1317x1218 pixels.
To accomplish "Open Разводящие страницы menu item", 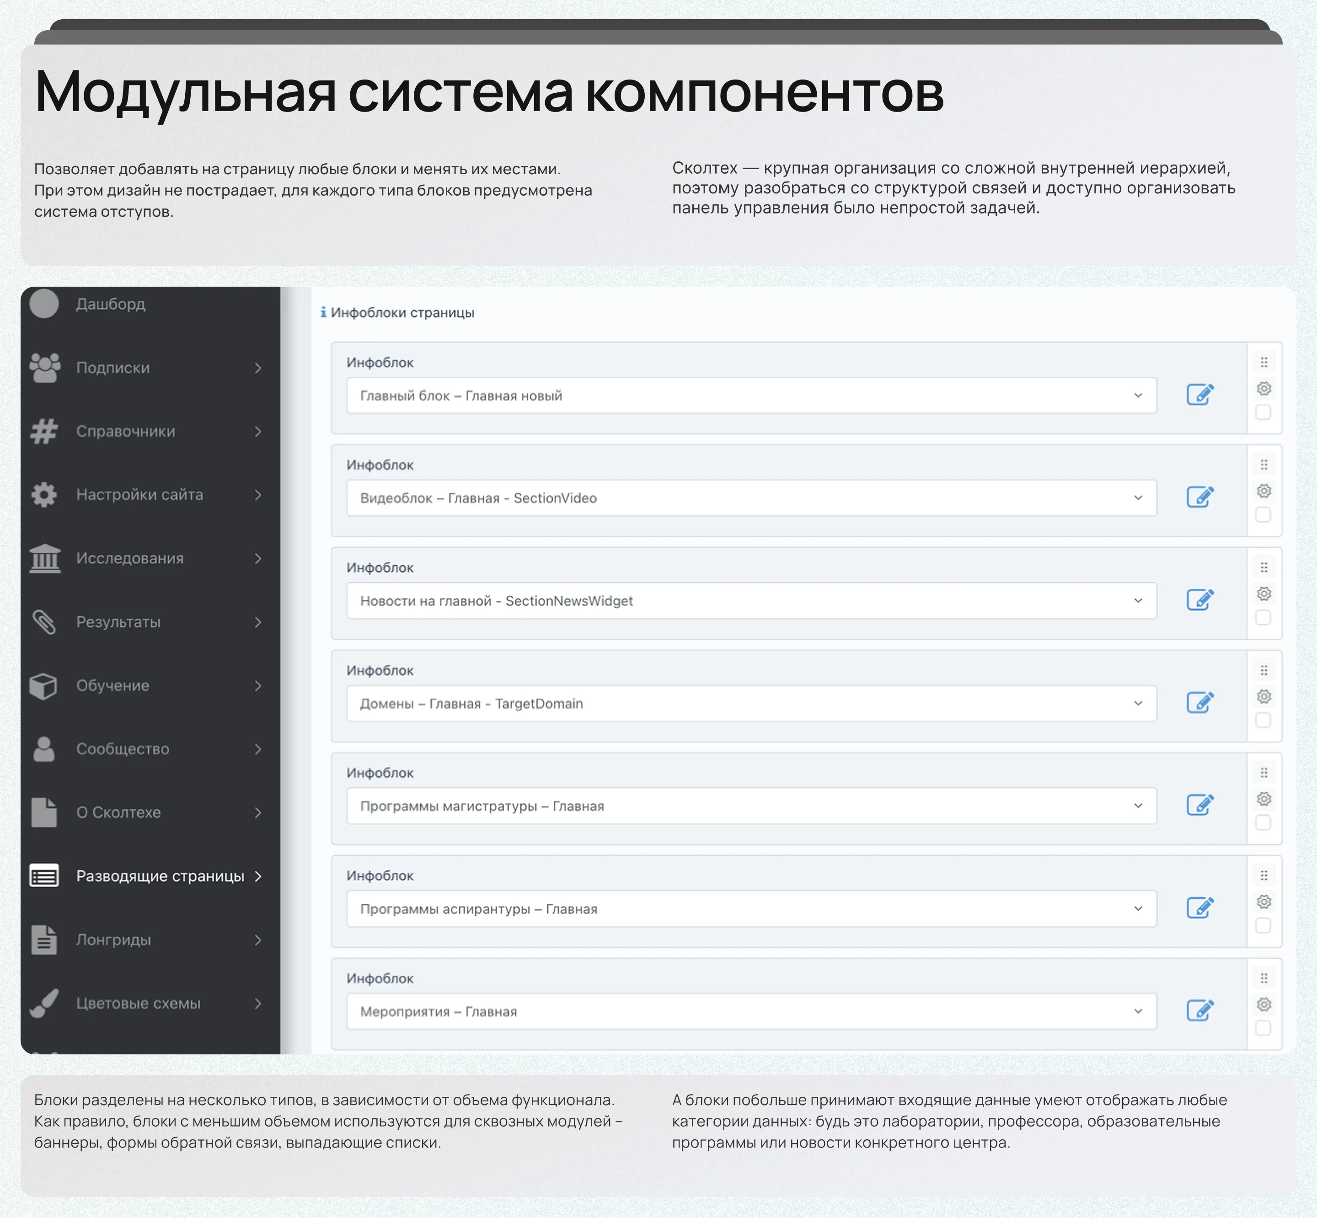I will [x=160, y=876].
